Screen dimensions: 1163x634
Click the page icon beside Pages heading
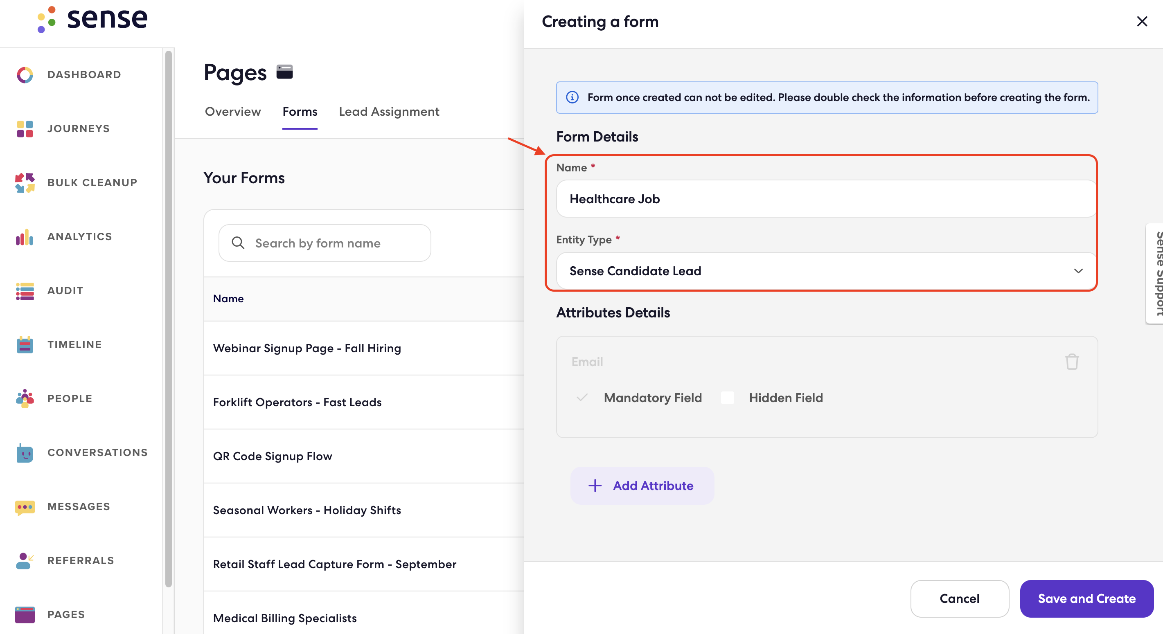284,72
